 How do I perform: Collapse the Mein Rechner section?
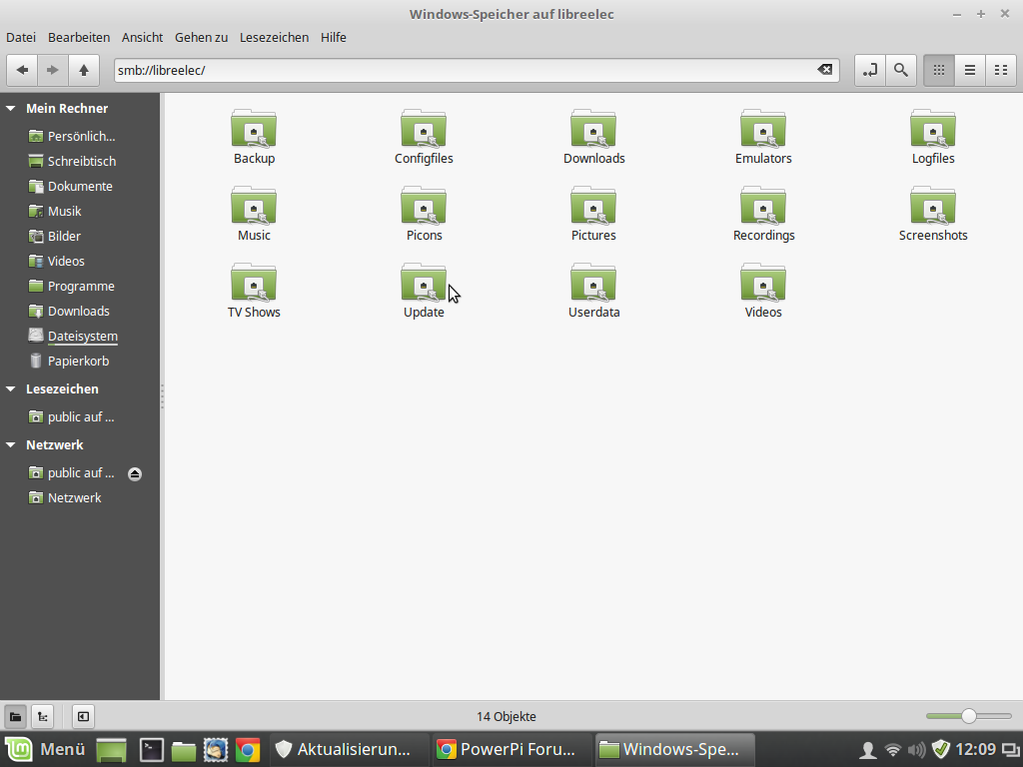[11, 109]
